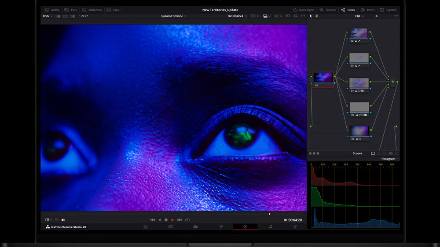Screen dimensions: 440x247
Task: Open the Effects library
Action: pos(368,10)
